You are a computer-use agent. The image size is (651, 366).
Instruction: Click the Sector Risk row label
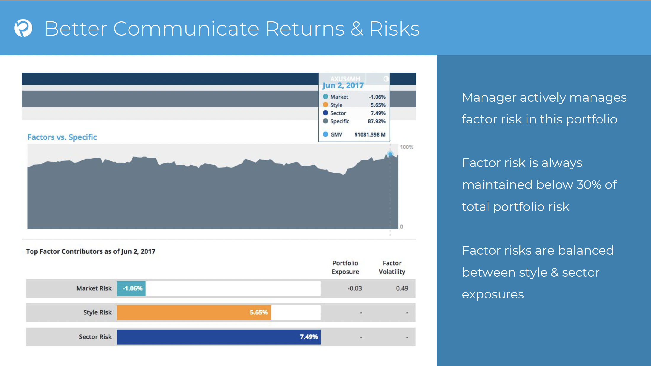(95, 337)
